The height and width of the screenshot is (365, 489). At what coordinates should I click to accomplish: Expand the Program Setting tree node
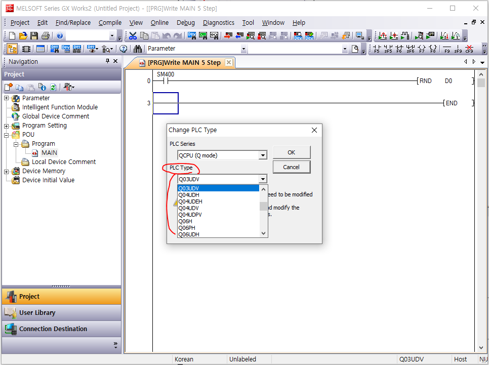pyautogui.click(x=6, y=126)
